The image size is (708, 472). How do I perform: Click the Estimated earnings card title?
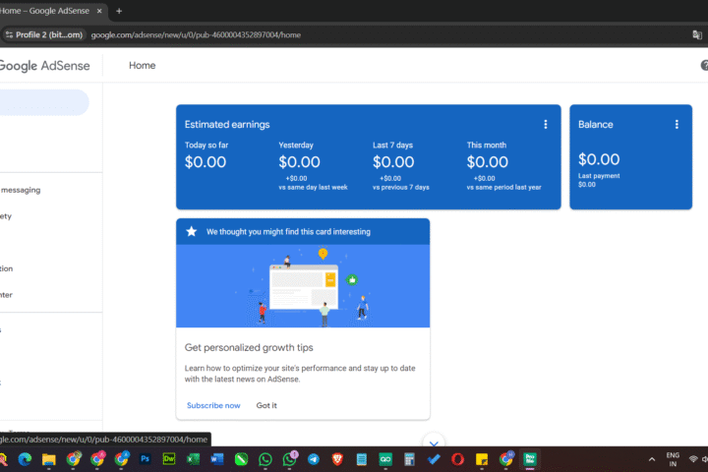pos(227,125)
